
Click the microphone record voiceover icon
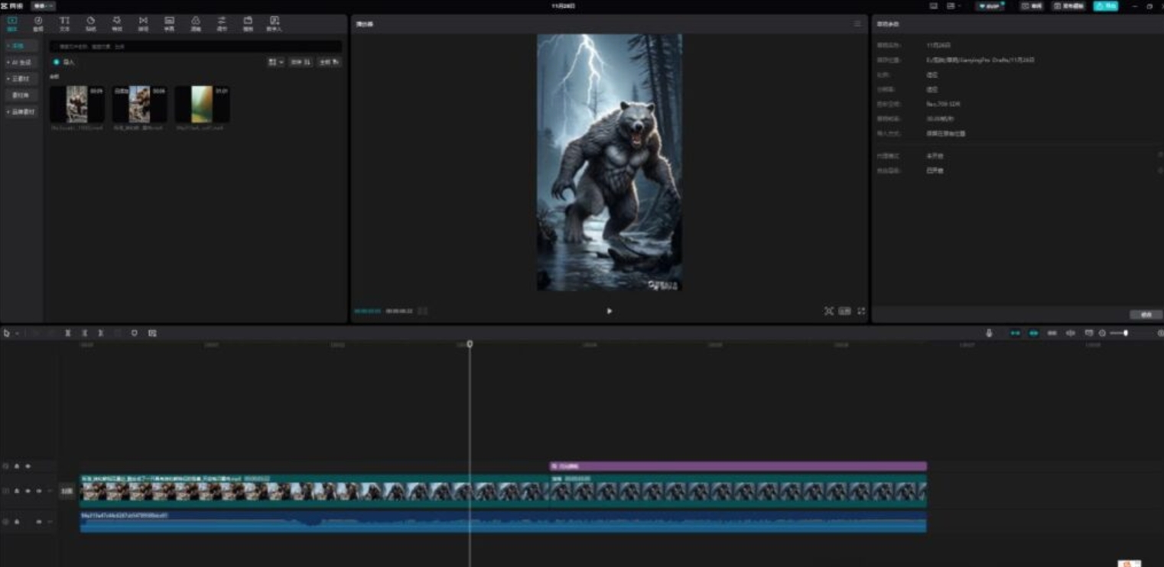[x=989, y=333]
